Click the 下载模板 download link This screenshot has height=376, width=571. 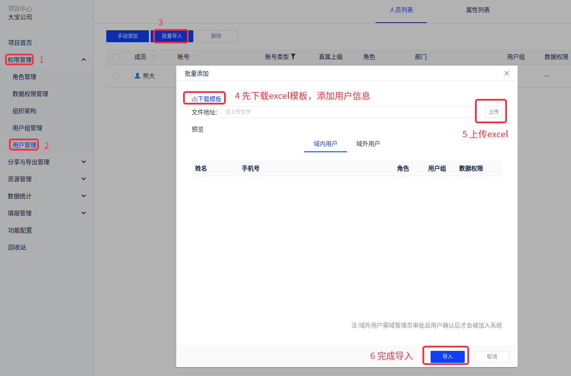pos(207,99)
